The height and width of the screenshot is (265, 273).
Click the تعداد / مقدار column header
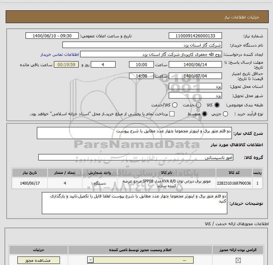[x=65, y=173]
